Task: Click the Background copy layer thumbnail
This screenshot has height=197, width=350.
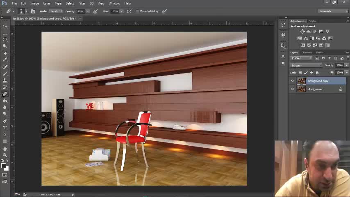Action: click(x=301, y=81)
